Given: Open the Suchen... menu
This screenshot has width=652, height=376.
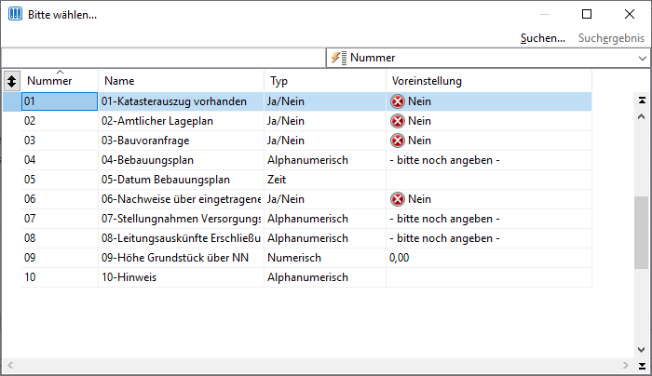Looking at the screenshot, I should click(543, 38).
